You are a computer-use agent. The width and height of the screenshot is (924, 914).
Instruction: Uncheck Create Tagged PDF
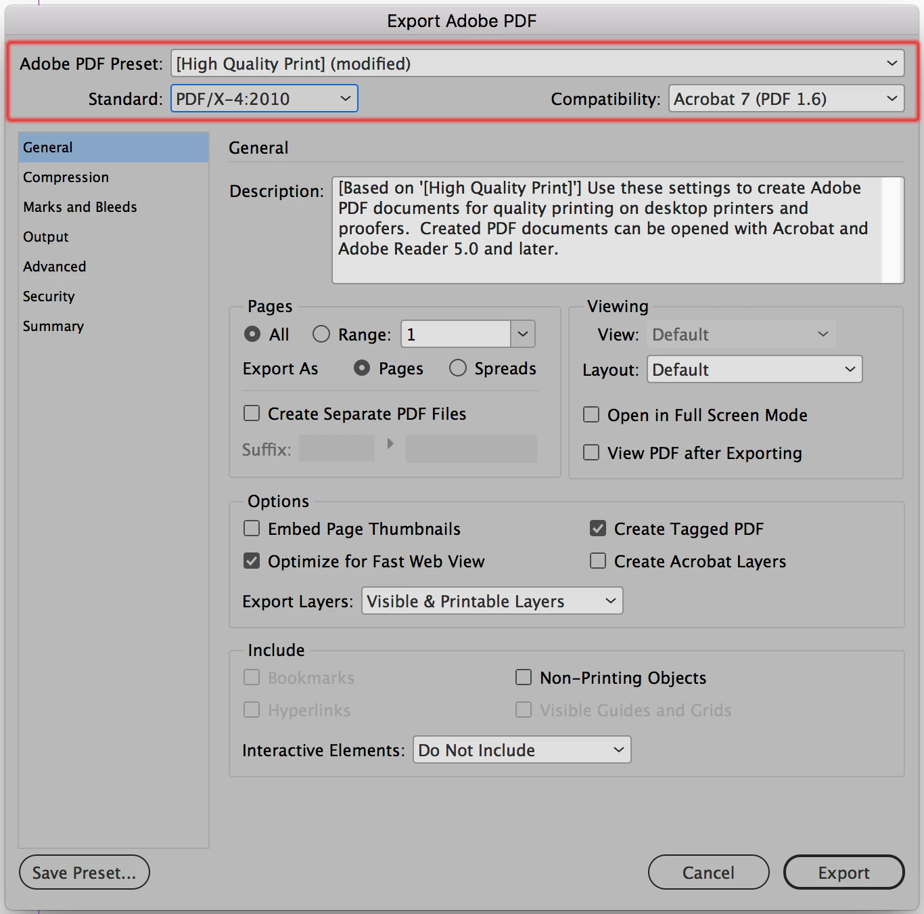(x=598, y=529)
